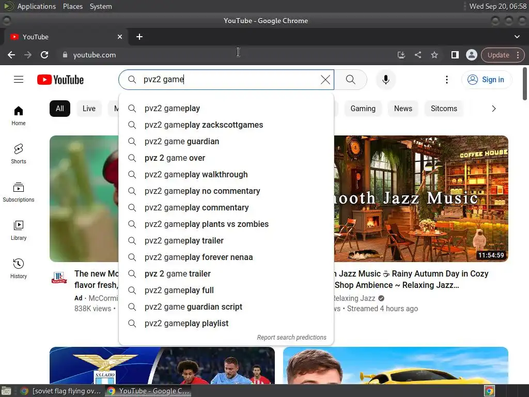Focus the search field containing pvz2 game
This screenshot has width=529, height=397.
pyautogui.click(x=226, y=80)
